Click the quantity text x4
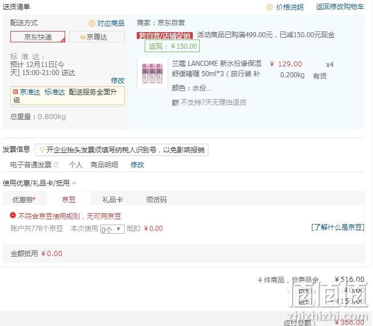 pyautogui.click(x=330, y=65)
